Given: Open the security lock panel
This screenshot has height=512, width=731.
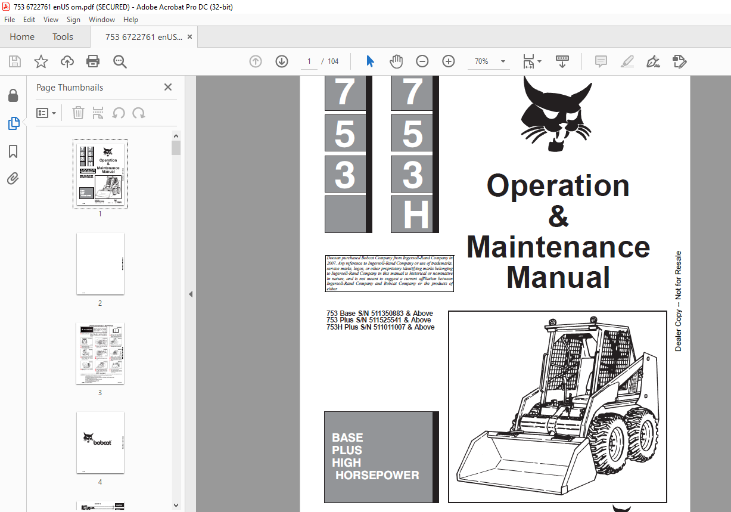Looking at the screenshot, I should coord(13,95).
